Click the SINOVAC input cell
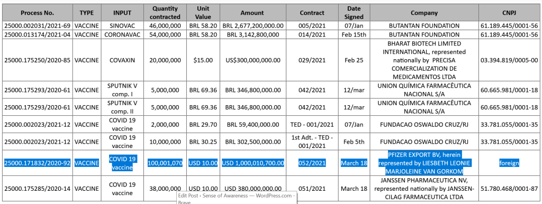 [x=123, y=26]
